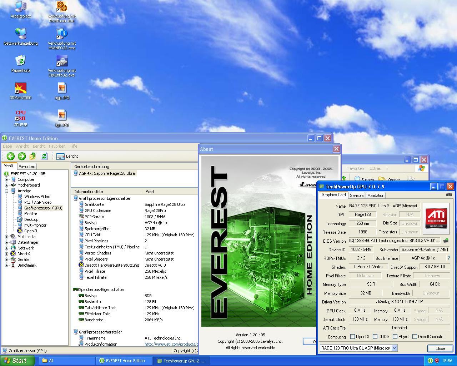Open the www.ati.com product information link
Screen dimensions: 457x366
(x=171, y=344)
